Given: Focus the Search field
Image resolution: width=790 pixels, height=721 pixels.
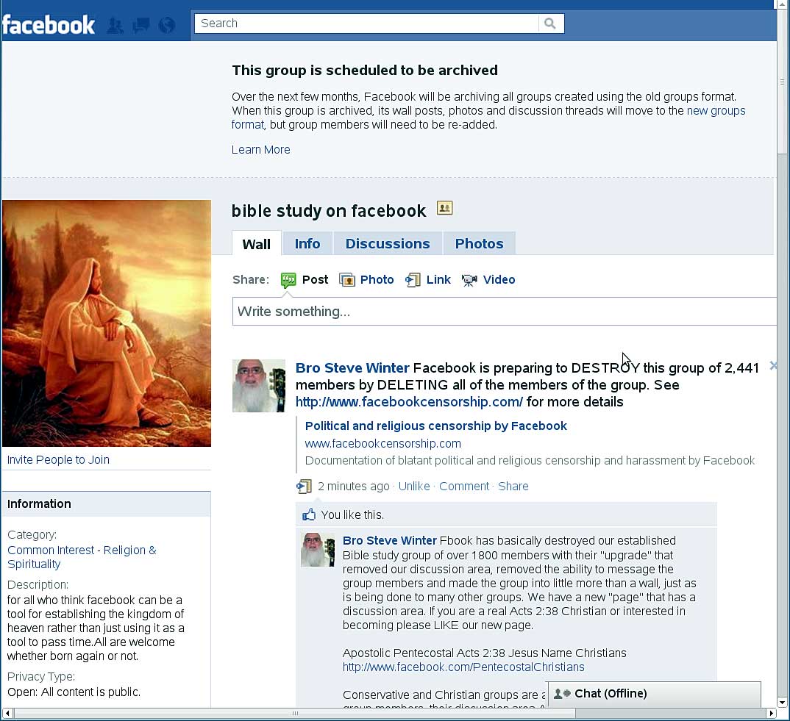Looking at the screenshot, I should [366, 24].
